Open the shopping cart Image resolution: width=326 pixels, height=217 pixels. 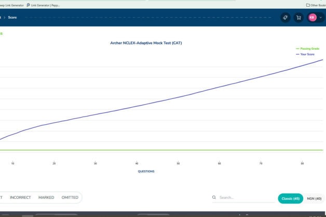click(x=298, y=17)
